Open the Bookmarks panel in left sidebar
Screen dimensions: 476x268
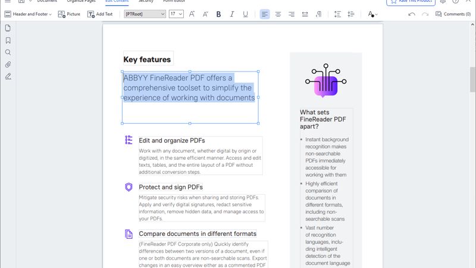[8, 40]
